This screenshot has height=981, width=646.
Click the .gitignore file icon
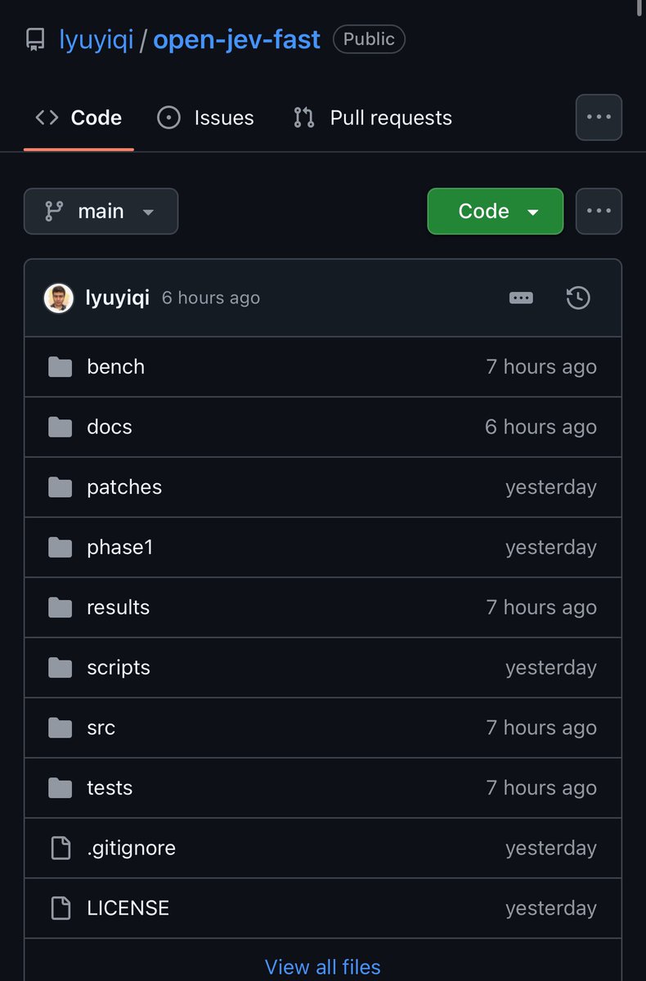61,848
